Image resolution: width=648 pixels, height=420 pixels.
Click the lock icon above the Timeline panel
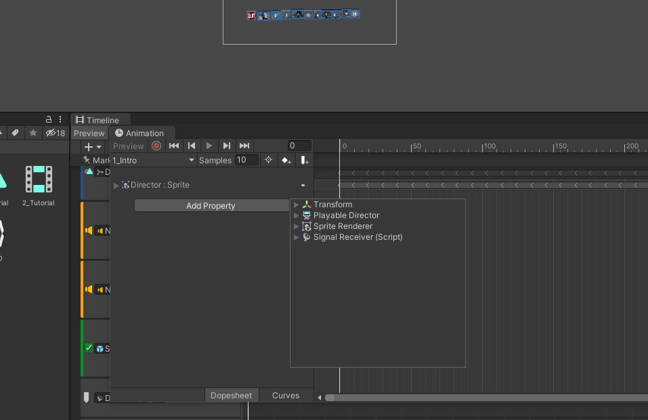pyautogui.click(x=48, y=119)
